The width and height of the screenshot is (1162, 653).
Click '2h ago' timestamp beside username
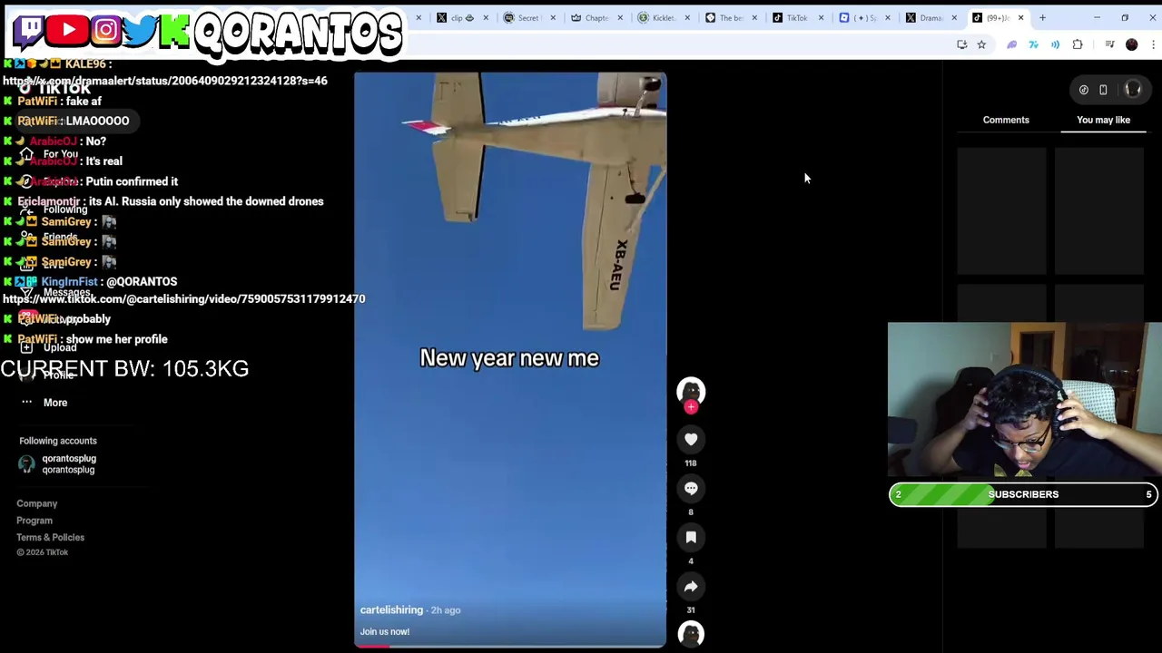click(x=446, y=609)
